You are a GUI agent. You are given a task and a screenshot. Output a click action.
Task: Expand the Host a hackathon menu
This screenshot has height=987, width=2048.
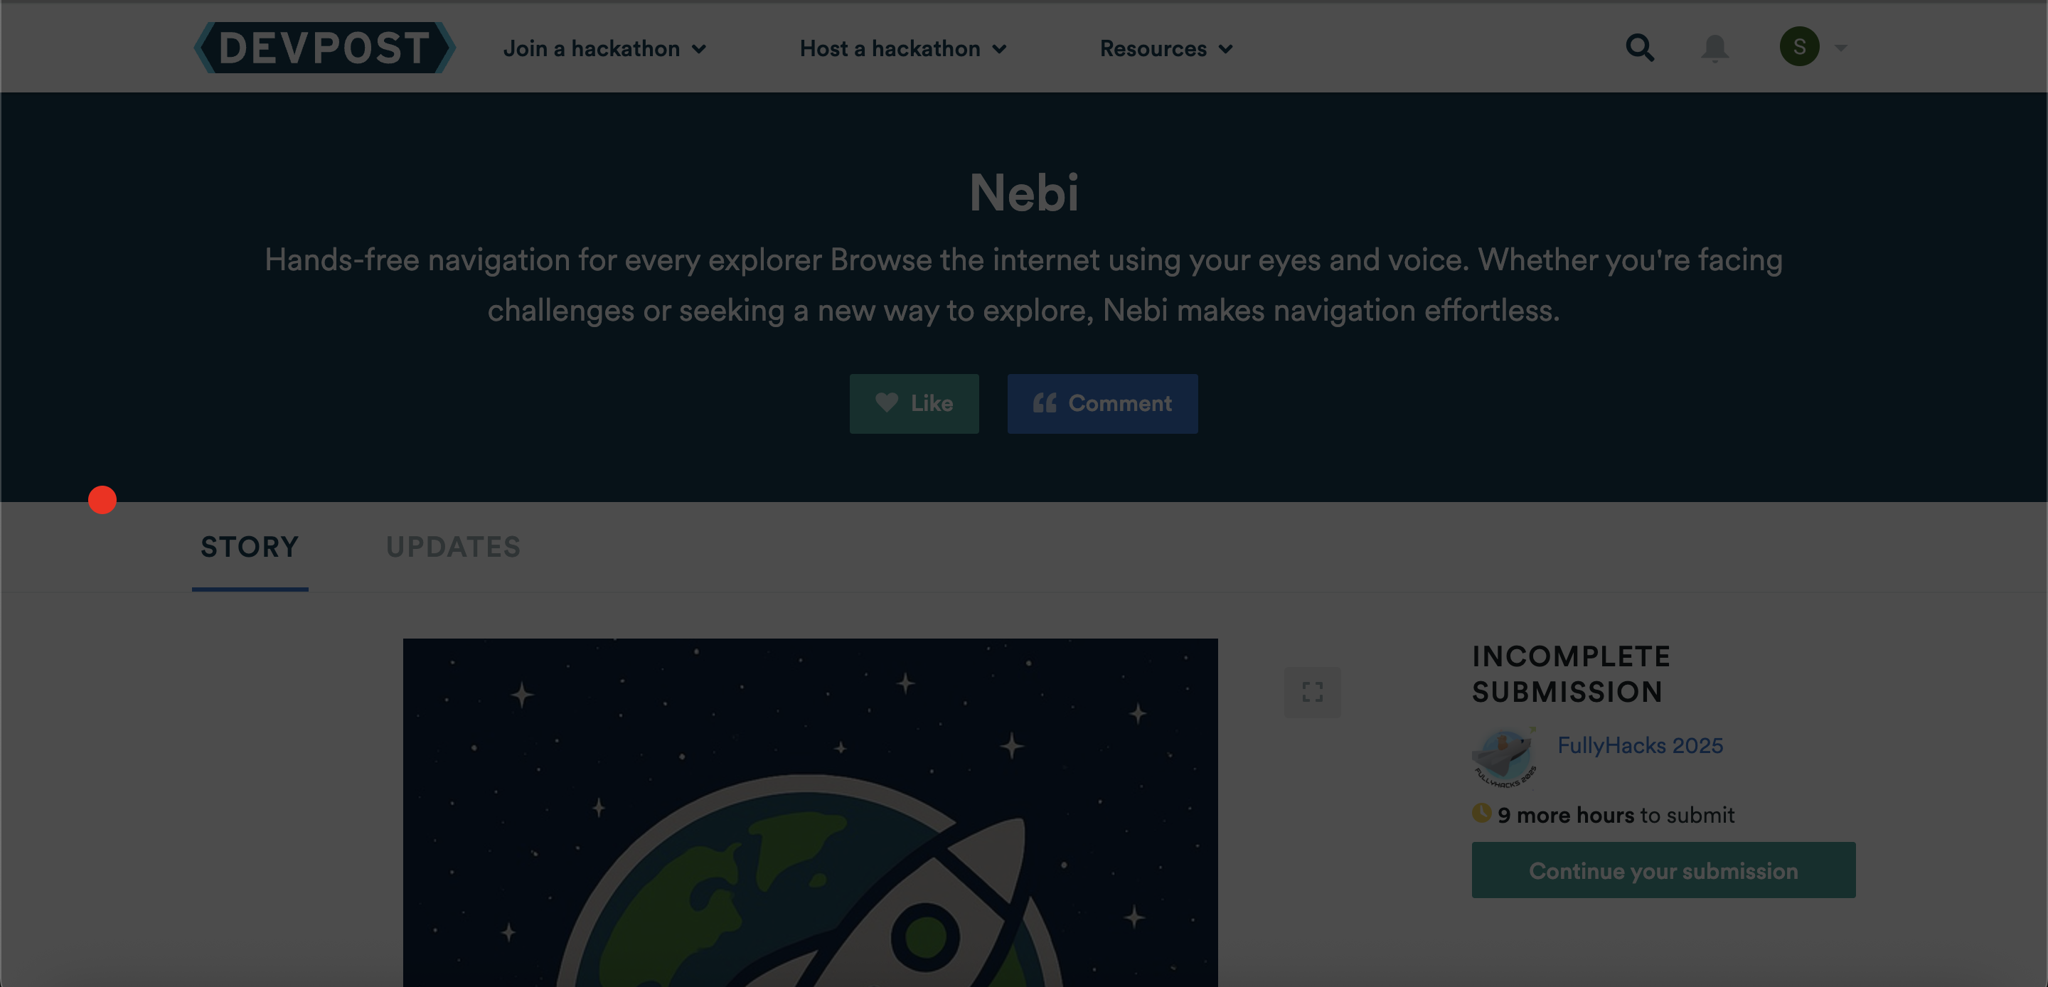click(x=903, y=48)
